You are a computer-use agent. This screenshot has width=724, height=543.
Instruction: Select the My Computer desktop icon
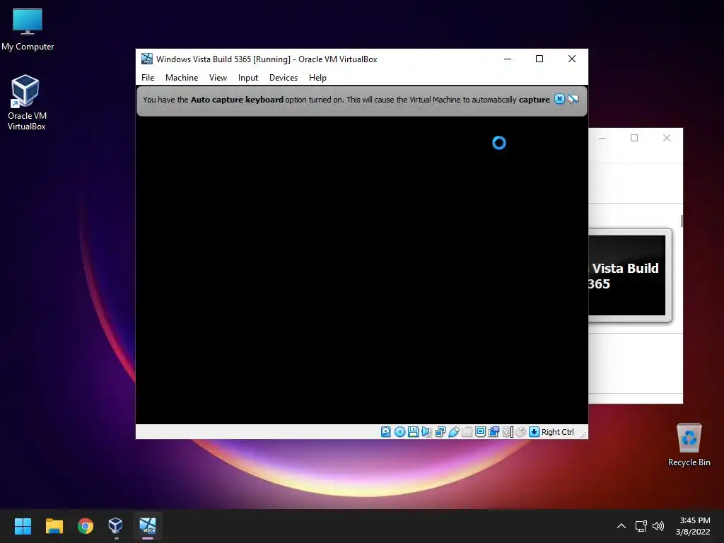click(x=28, y=30)
